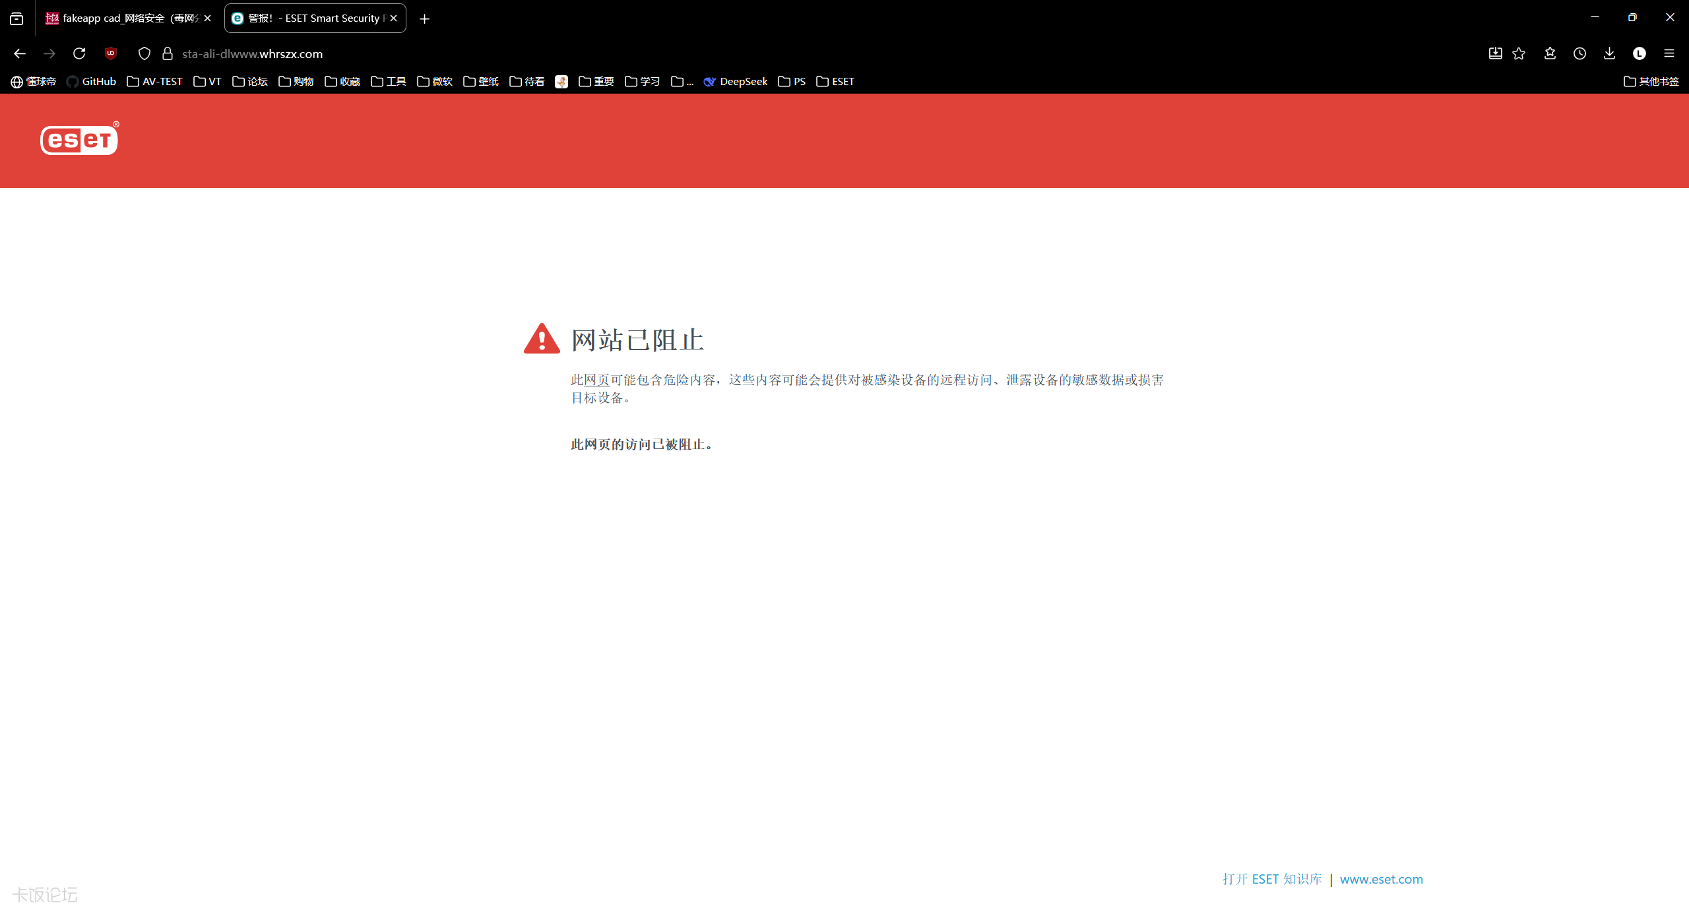The height and width of the screenshot is (910, 1689).
Task: Open the 打开 ESET 知识库 link
Action: point(1272,879)
